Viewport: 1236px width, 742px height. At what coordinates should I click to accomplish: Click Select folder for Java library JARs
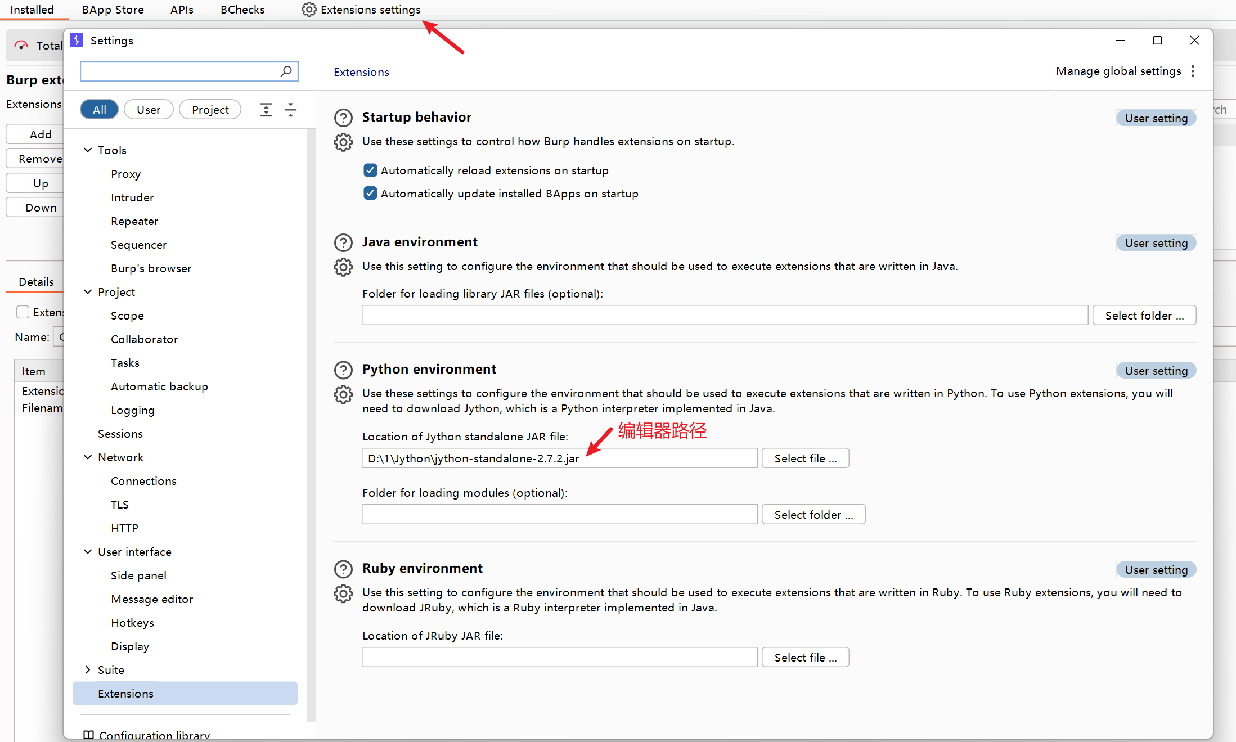coord(1144,316)
